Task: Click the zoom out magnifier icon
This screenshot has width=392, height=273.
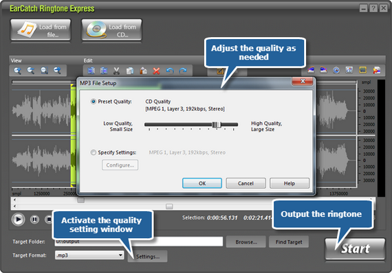Action: click(x=31, y=71)
